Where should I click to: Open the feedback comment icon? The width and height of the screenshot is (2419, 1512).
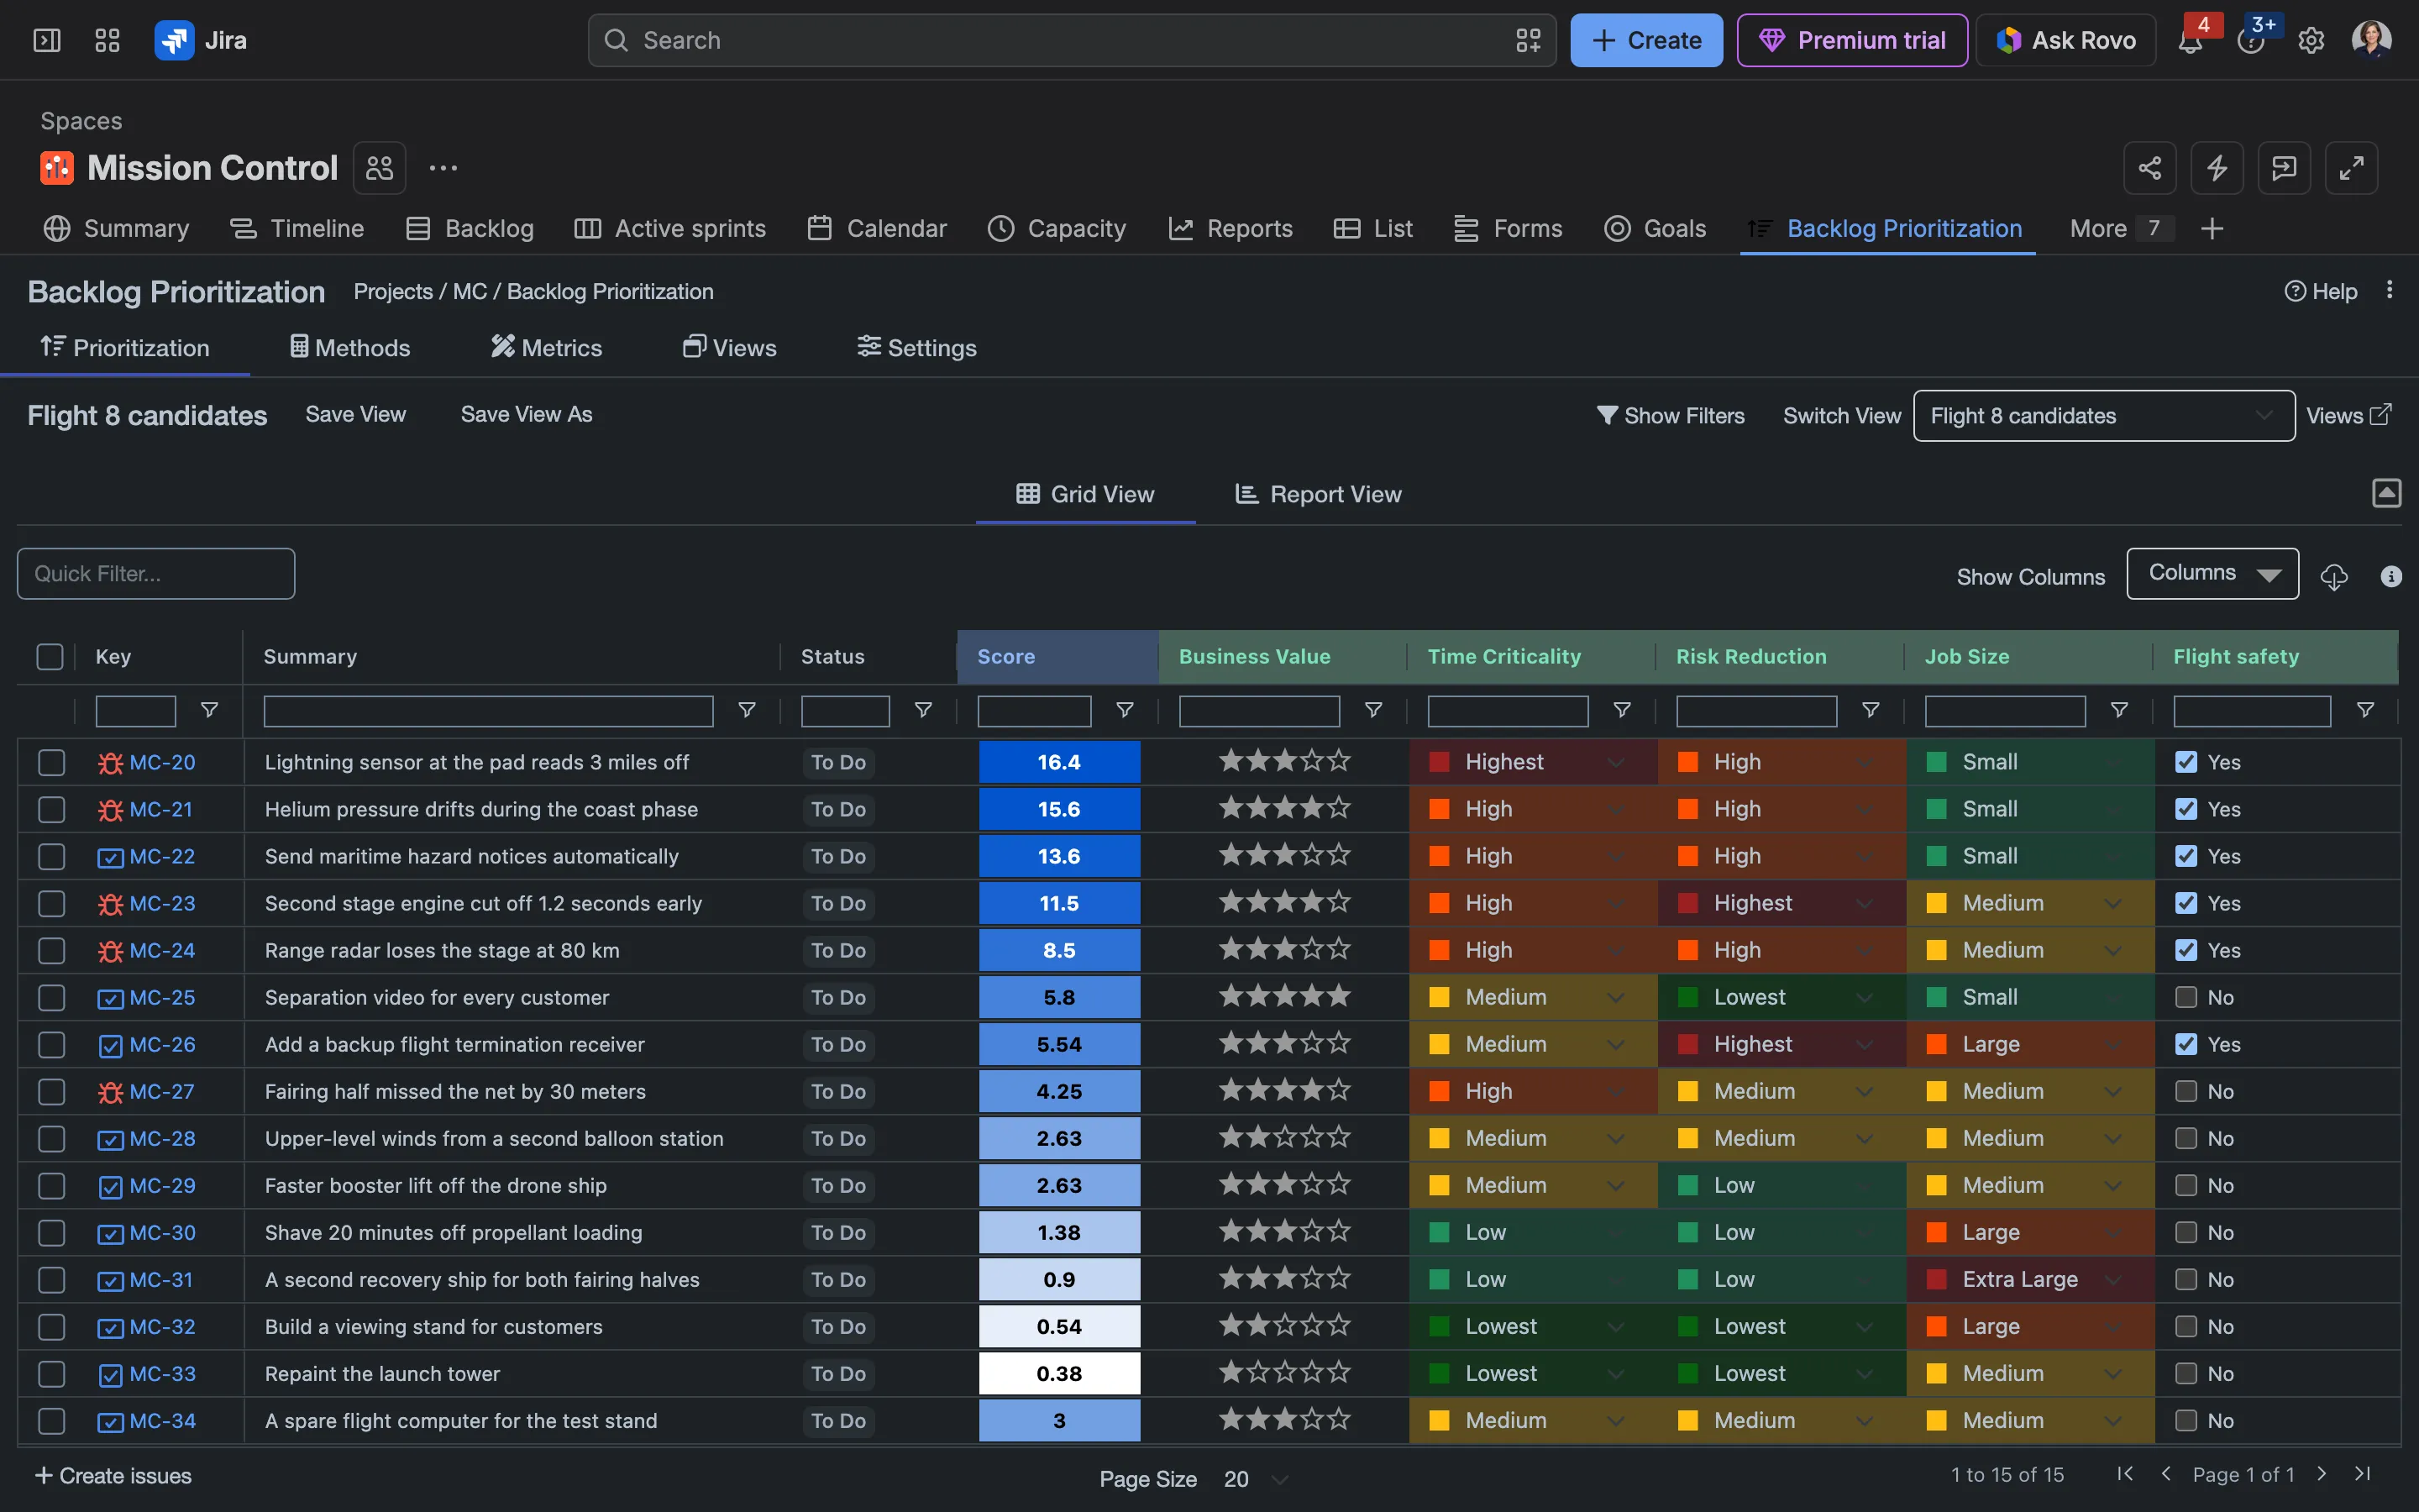pyautogui.click(x=2284, y=168)
